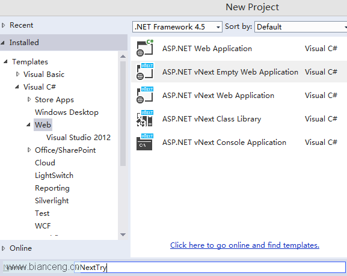The height and width of the screenshot is (276, 347).
Task: Open the .NET Framework 4.5 dropdown
Action: [177, 27]
